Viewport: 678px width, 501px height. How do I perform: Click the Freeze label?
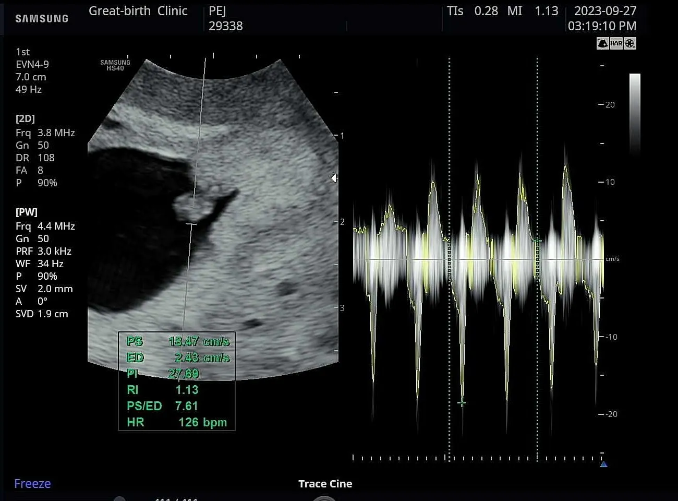pyautogui.click(x=32, y=484)
